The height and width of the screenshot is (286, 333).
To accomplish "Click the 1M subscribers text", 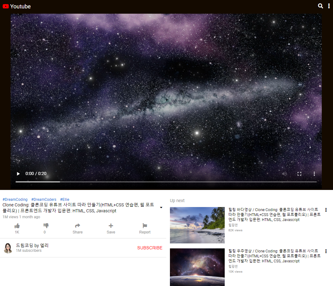I will click(x=29, y=251).
